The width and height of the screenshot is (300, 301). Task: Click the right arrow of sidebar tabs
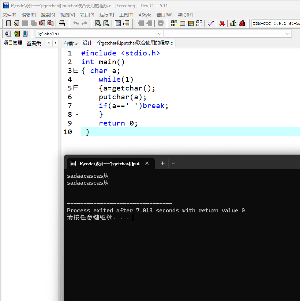click(56, 43)
